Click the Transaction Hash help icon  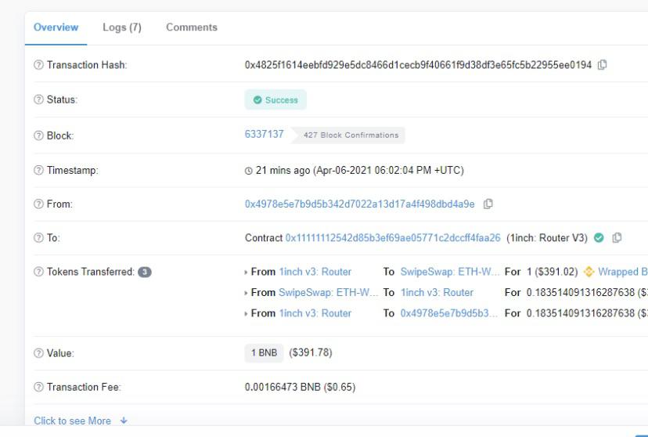click(38, 65)
